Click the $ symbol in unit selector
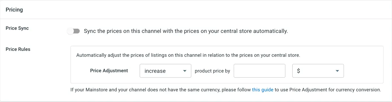The width and height of the screenshot is (392, 102). click(x=298, y=71)
